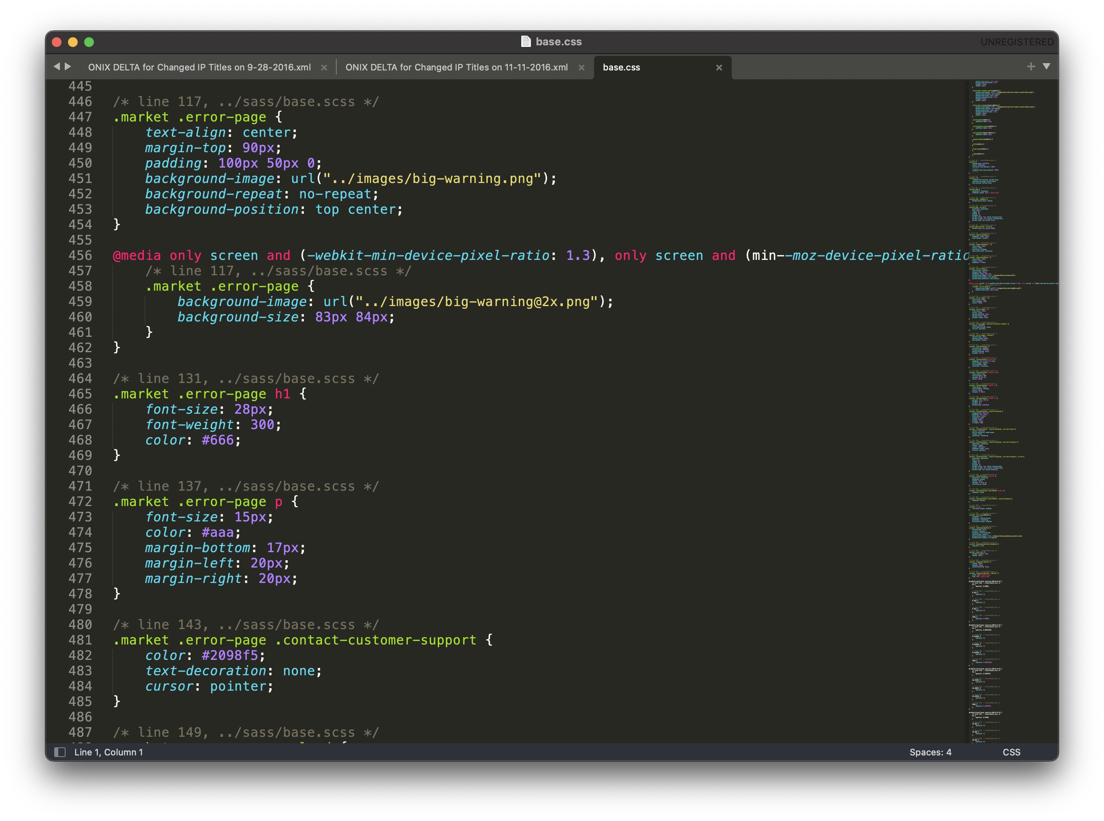Click line number 456 in the gutter

(80, 255)
